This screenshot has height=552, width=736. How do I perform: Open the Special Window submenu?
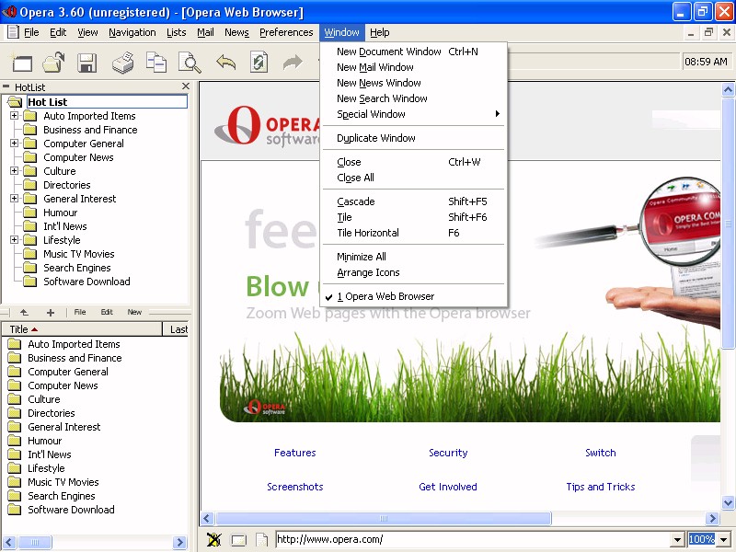click(413, 114)
